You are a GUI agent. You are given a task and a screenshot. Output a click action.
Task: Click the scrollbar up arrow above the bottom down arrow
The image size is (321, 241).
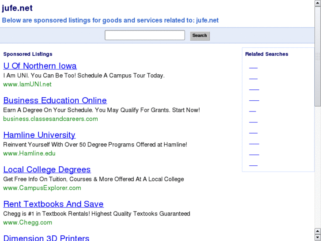click(318, 231)
